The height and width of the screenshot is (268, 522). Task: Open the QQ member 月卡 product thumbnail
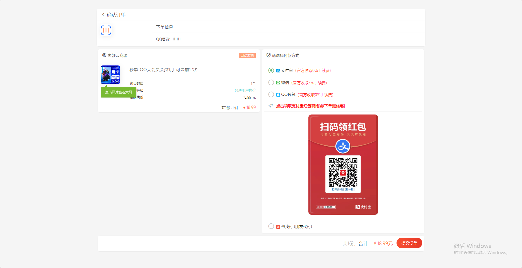click(x=110, y=75)
